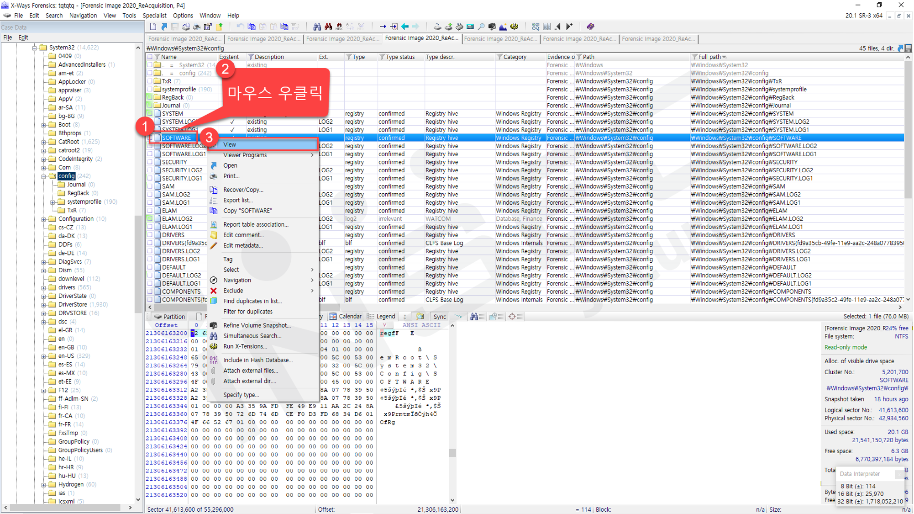Open the purple help book icon

(590, 26)
